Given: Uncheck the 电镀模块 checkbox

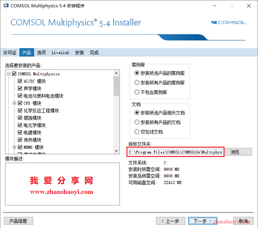Looking at the screenshot, I should click(20, 133).
